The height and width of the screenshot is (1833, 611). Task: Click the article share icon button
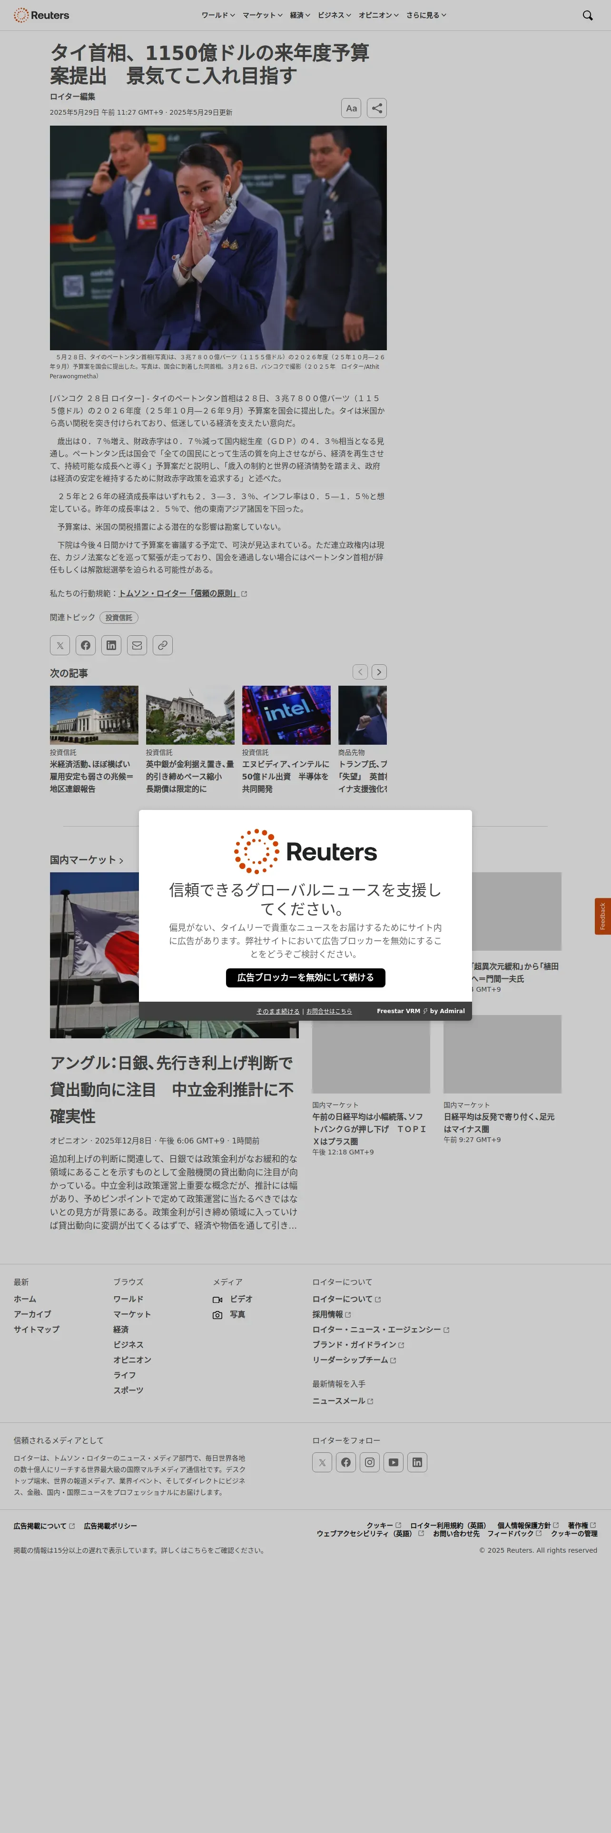[377, 108]
